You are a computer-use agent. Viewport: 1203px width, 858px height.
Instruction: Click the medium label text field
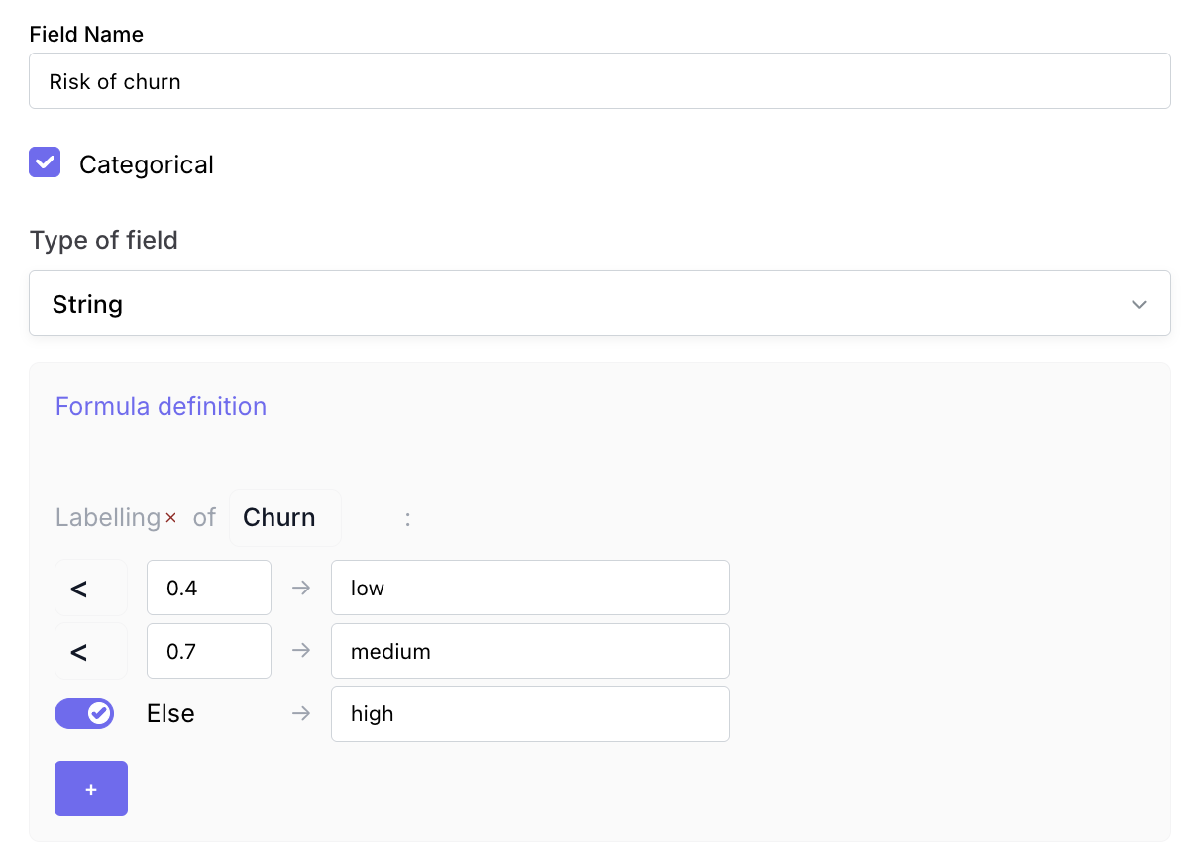(x=529, y=651)
